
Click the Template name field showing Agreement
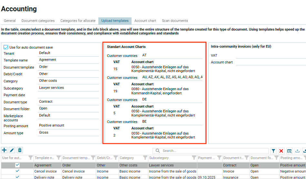(69, 60)
